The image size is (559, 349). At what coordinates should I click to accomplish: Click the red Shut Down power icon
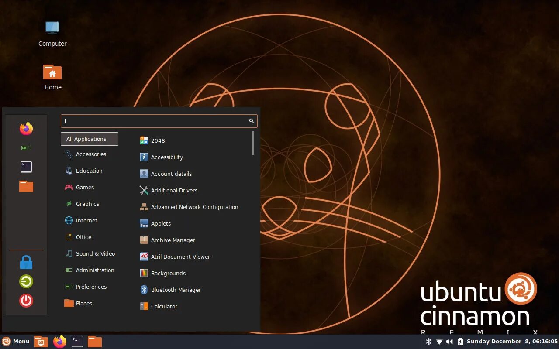[x=26, y=301]
